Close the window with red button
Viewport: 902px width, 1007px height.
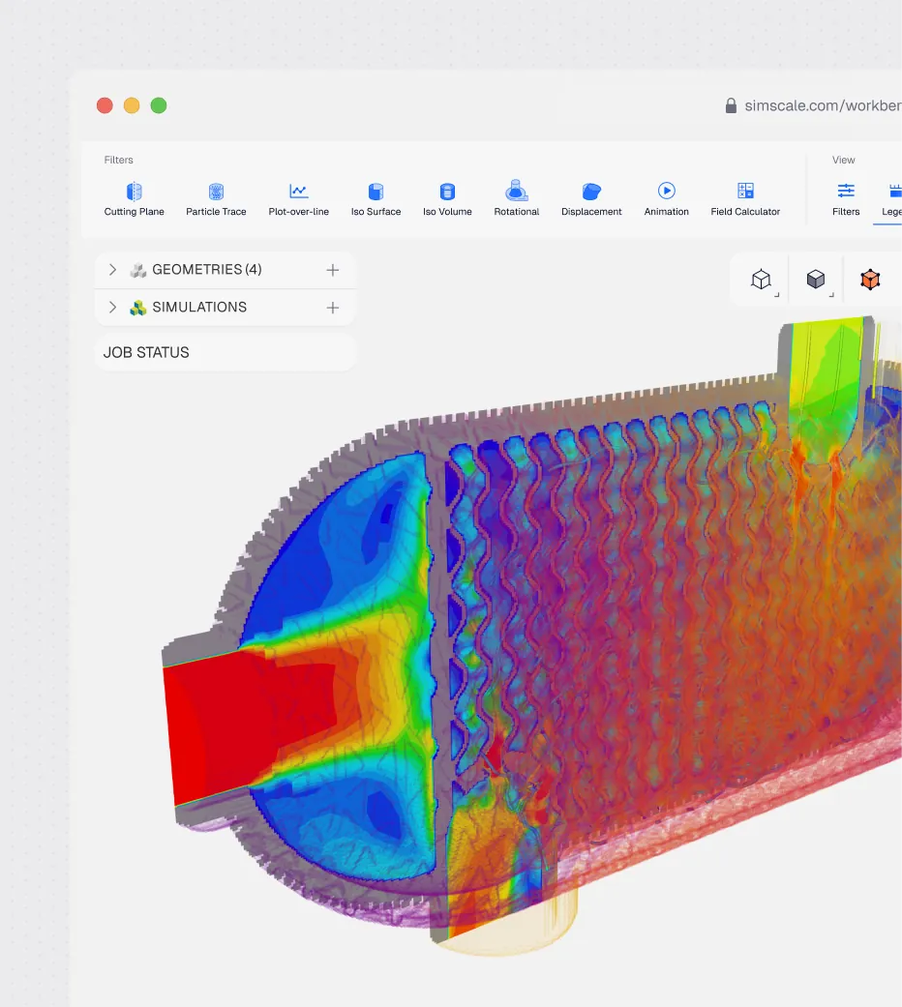point(105,105)
